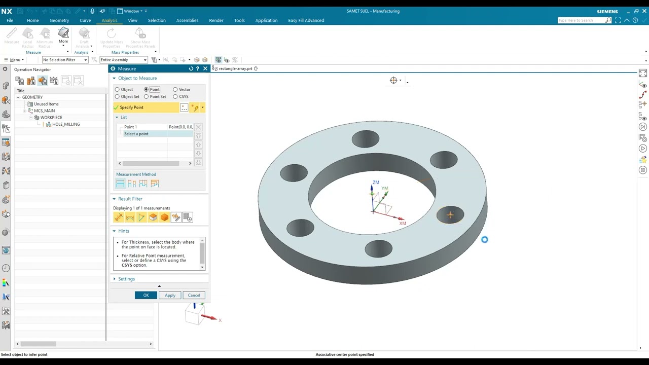
Task: Select the Object radio button
Action: pyautogui.click(x=117, y=90)
